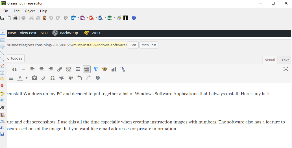Screen dimensions: 292x148
Task: Select the Add textbox tool
Action: coord(2,73)
